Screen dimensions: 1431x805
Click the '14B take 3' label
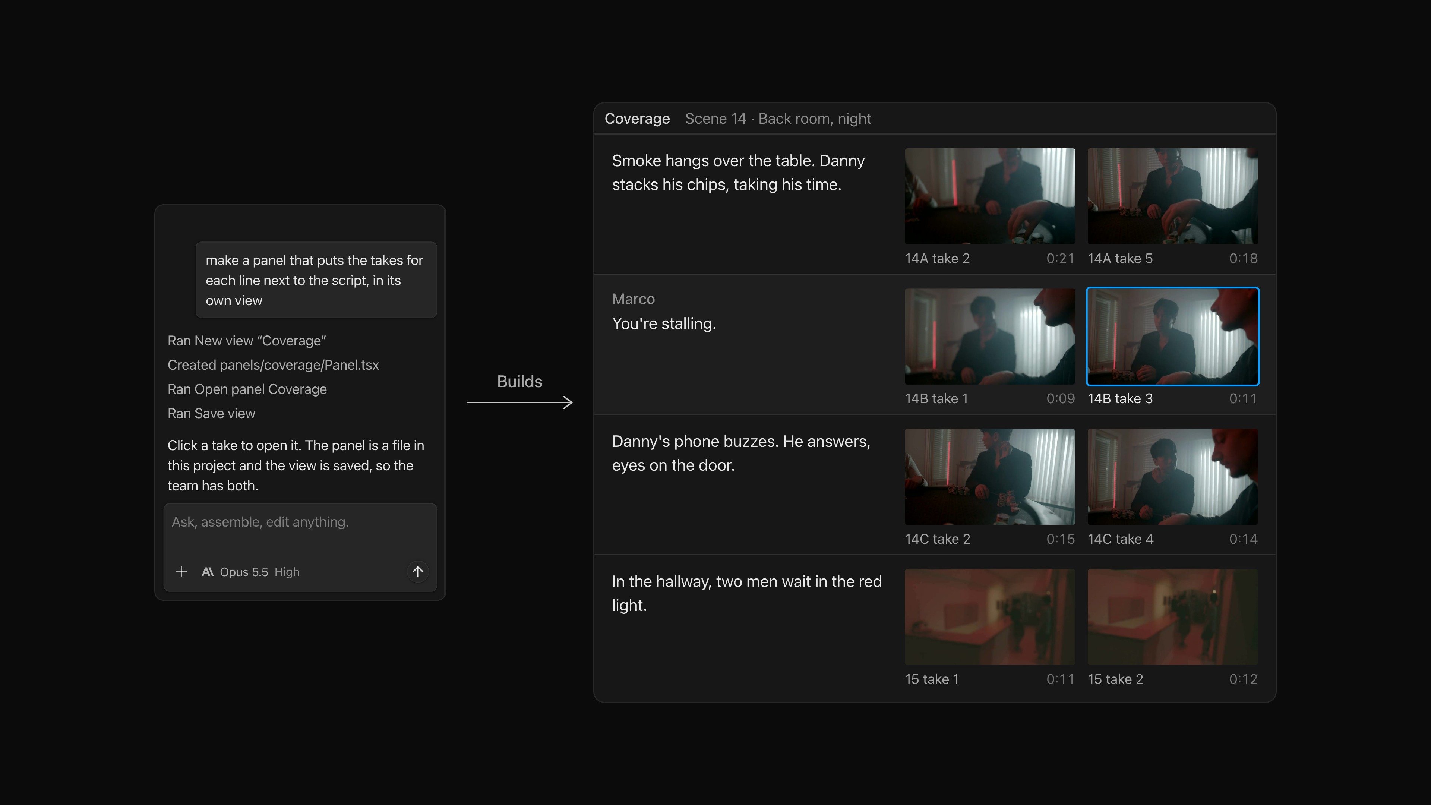[x=1120, y=398]
